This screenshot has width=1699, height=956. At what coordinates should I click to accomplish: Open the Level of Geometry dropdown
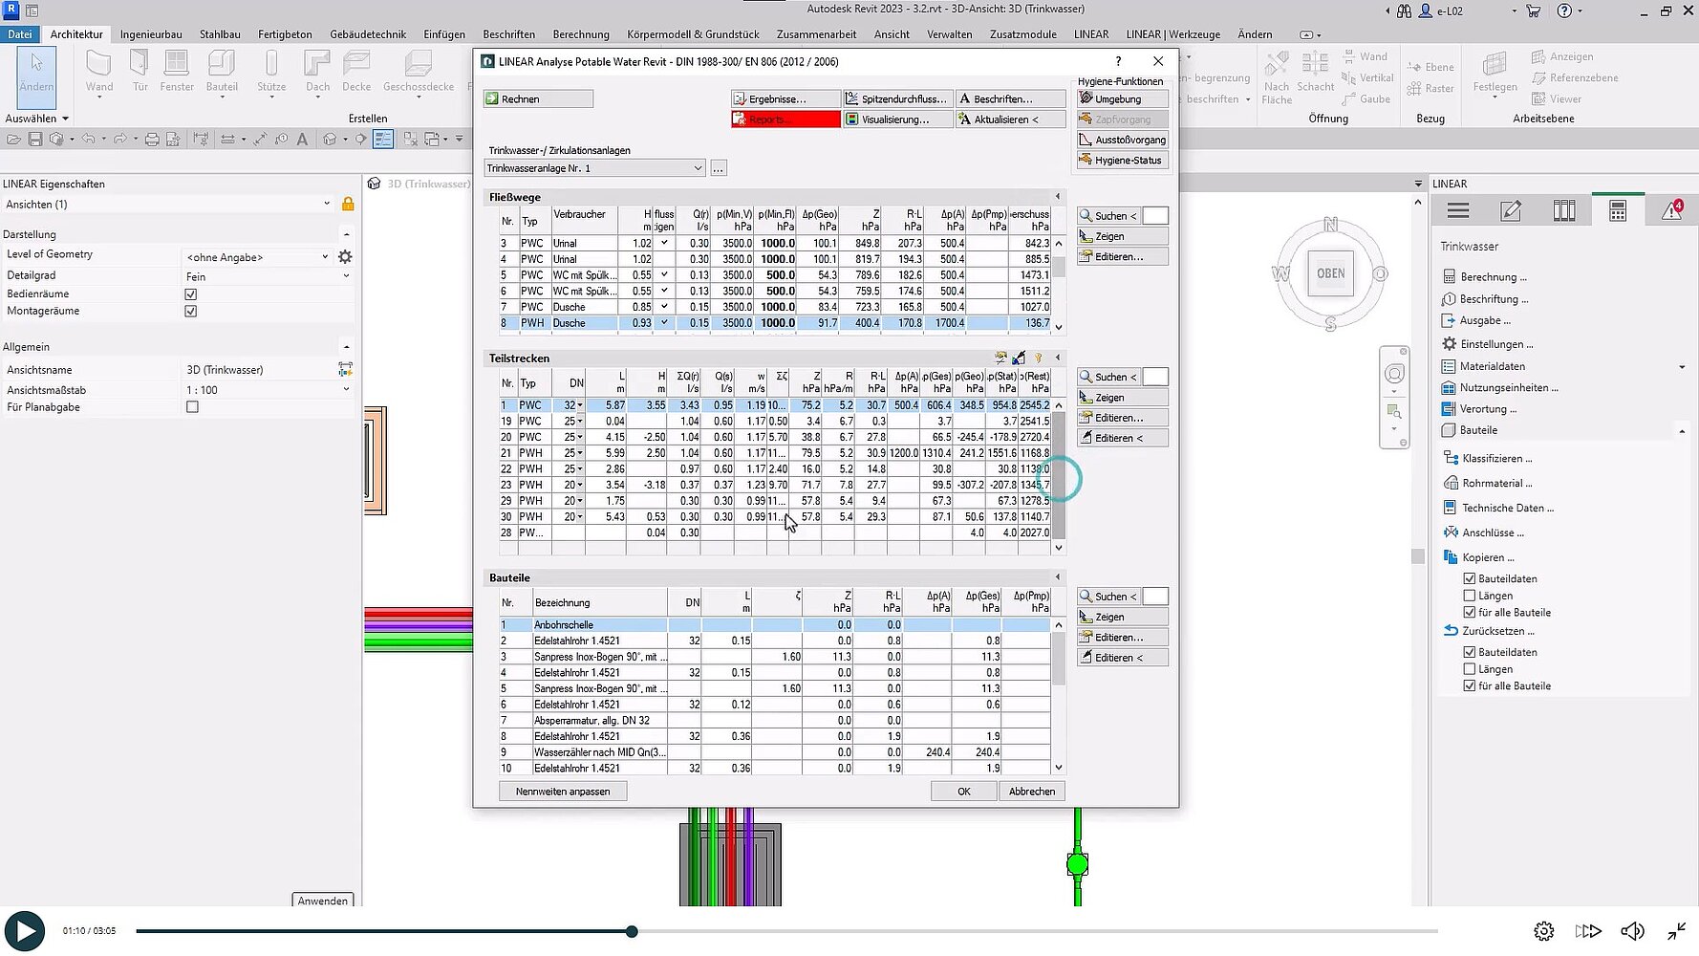coord(325,257)
